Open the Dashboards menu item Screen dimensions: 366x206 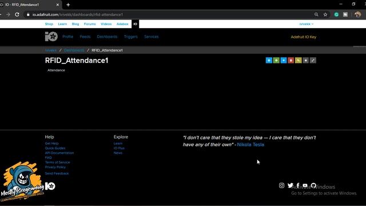[x=107, y=37]
